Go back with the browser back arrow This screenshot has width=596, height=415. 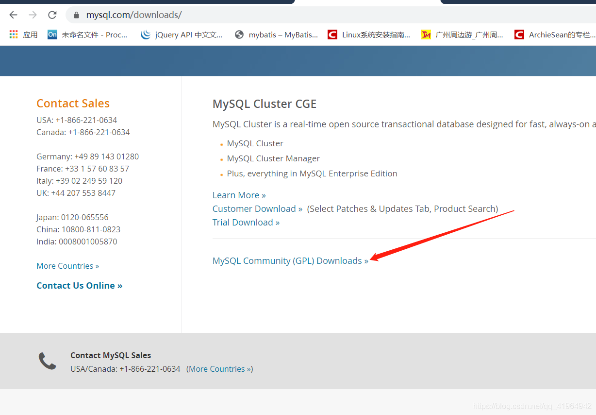(13, 15)
